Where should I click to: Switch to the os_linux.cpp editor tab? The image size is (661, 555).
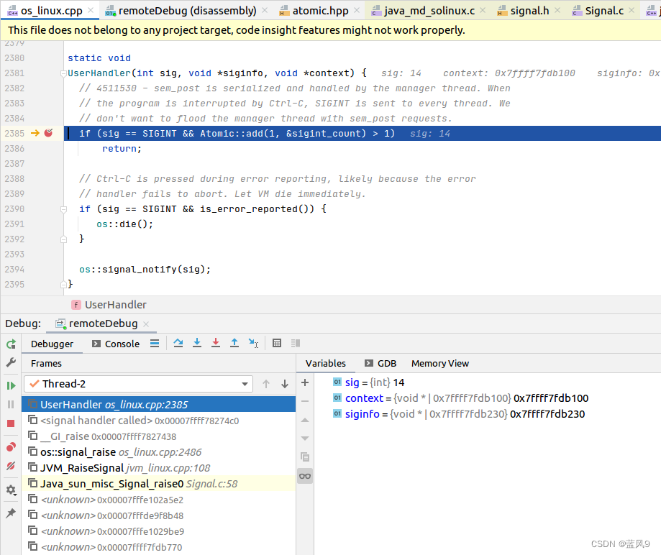(x=50, y=11)
